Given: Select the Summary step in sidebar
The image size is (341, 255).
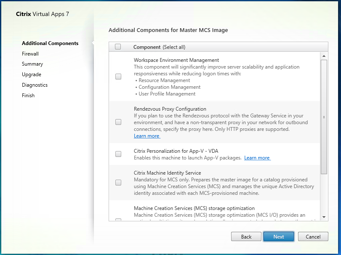Looking at the screenshot, I should coord(32,64).
